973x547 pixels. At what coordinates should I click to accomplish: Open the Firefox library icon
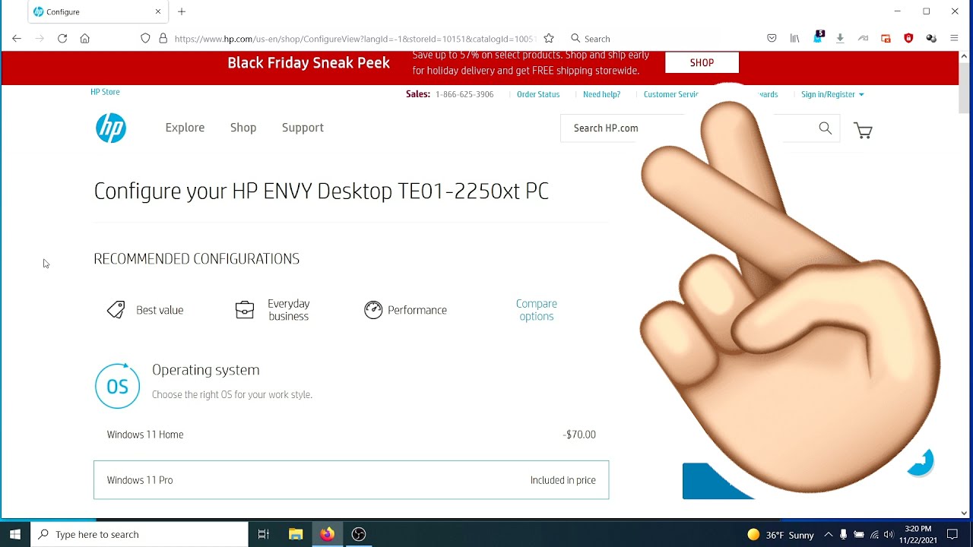(x=794, y=38)
